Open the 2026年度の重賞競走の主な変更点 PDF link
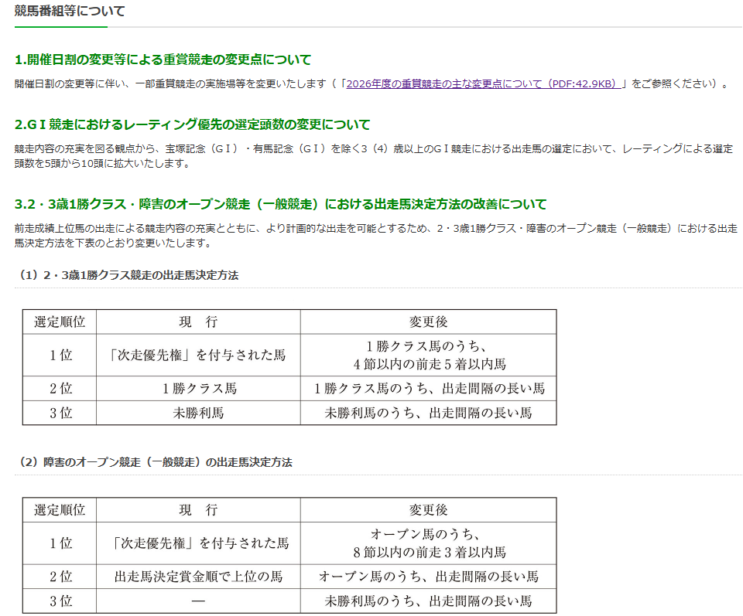 point(484,84)
